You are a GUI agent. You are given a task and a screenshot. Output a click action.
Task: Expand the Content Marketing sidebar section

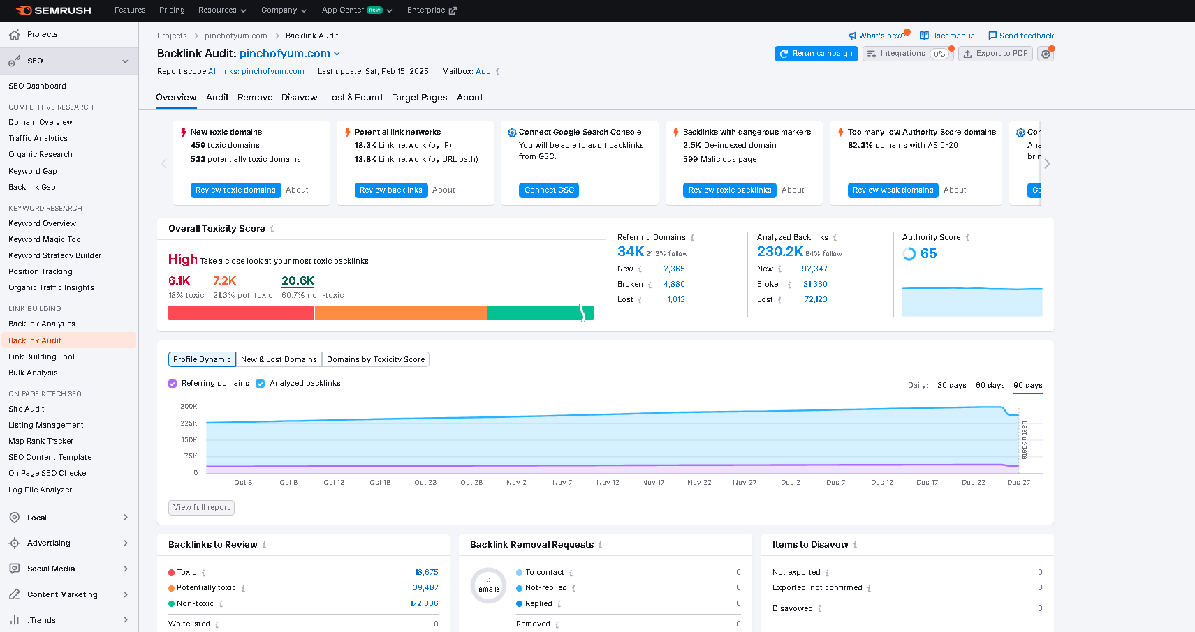click(x=126, y=594)
